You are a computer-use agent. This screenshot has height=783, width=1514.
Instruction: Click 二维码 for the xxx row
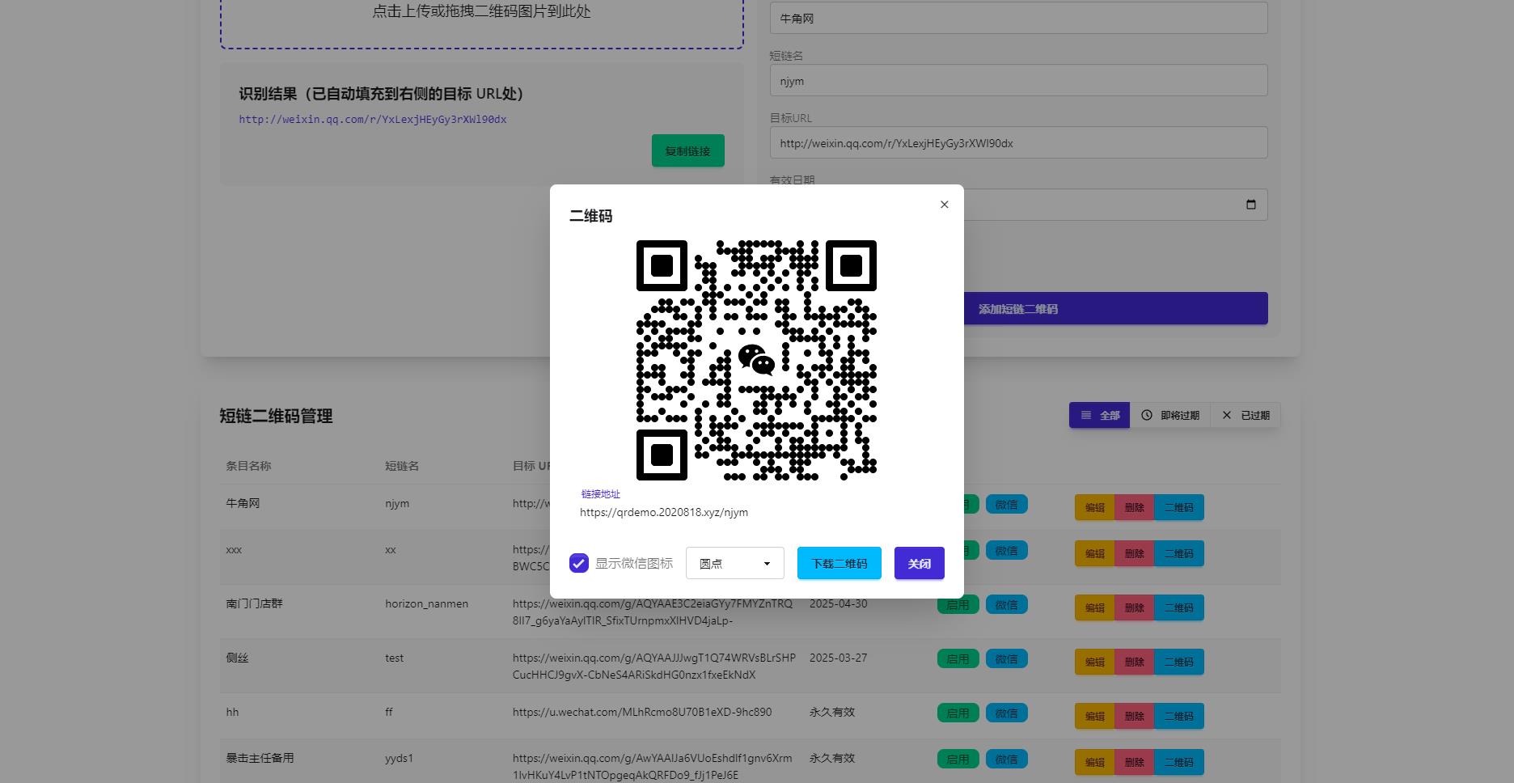coord(1178,553)
